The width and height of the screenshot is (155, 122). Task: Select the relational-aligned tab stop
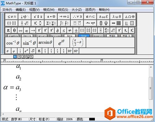point(27,57)
